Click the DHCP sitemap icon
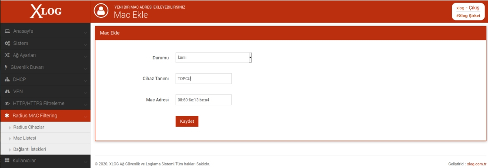 tap(7, 79)
